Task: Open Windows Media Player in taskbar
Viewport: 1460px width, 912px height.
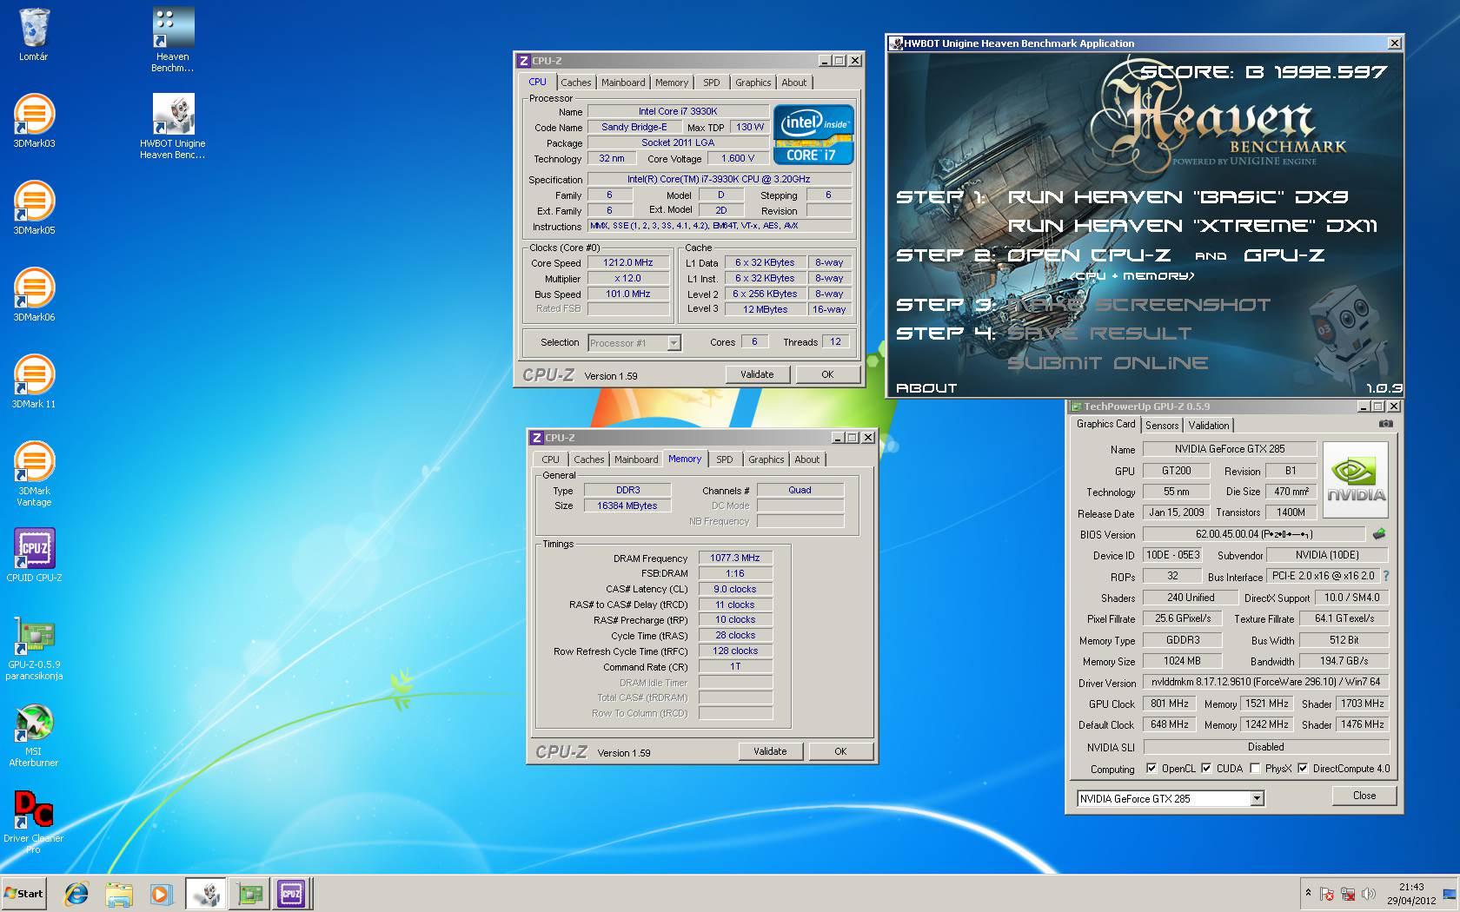Action: pyautogui.click(x=161, y=894)
